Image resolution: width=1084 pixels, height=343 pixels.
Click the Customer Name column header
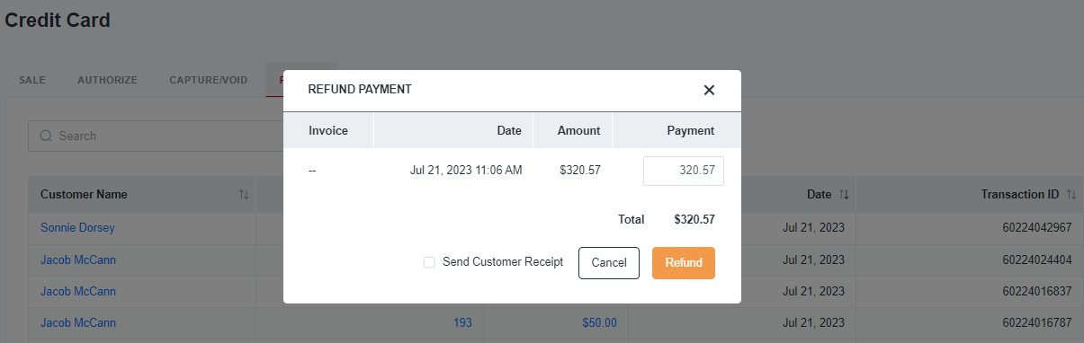(84, 195)
